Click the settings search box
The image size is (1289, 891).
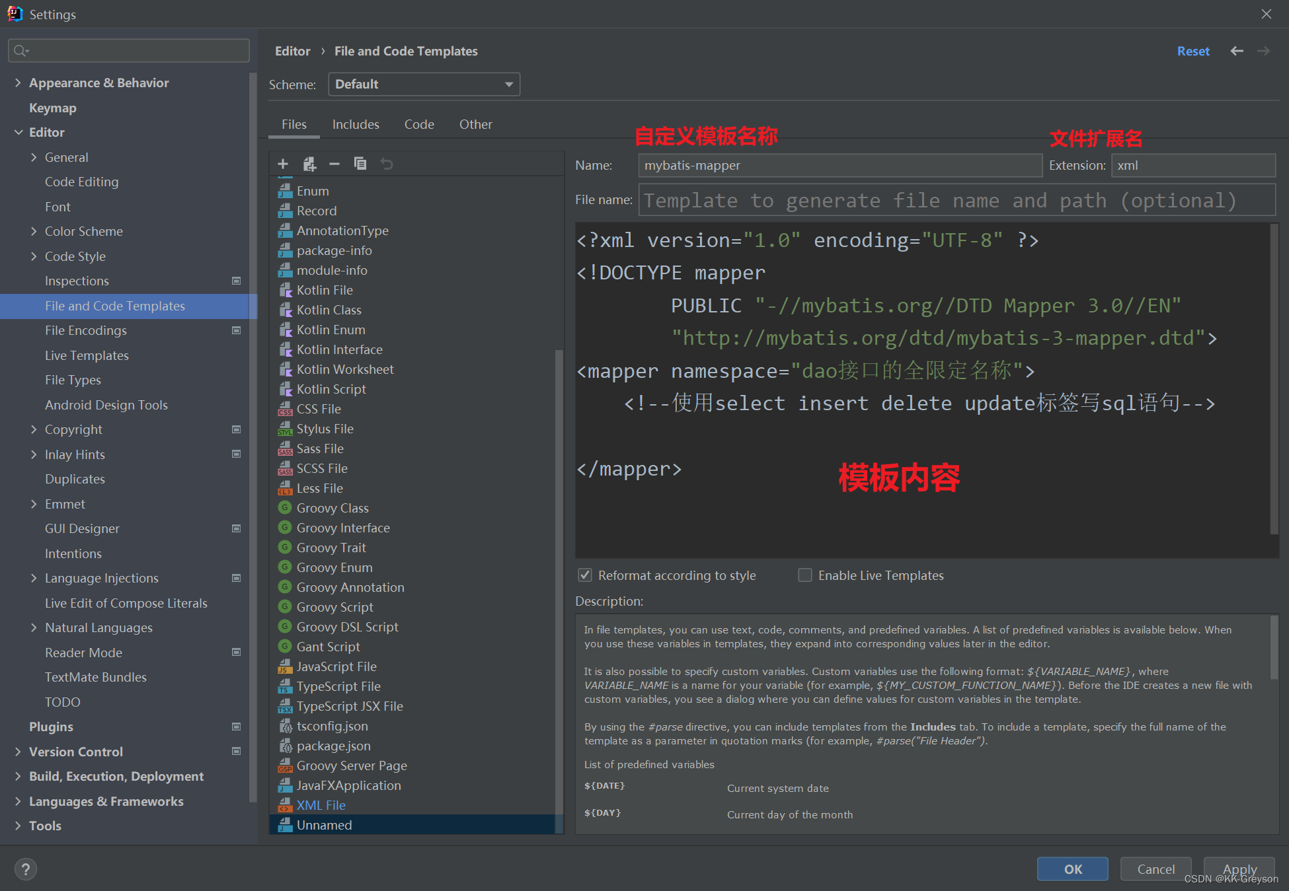129,51
